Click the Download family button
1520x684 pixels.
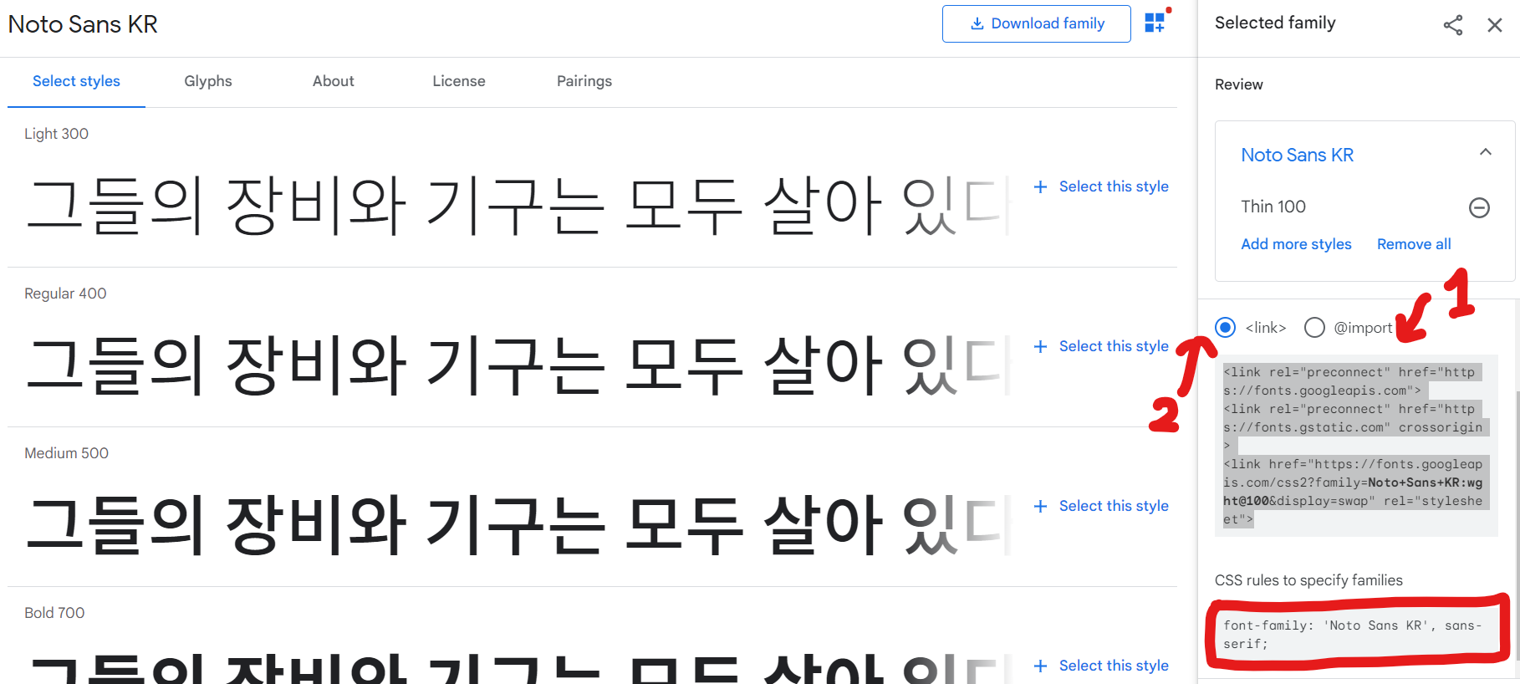point(1036,23)
